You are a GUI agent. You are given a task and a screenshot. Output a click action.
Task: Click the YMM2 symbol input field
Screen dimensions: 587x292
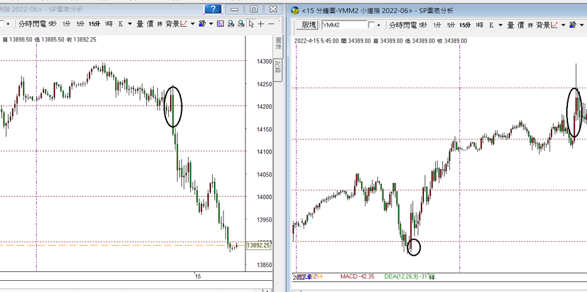pos(343,25)
